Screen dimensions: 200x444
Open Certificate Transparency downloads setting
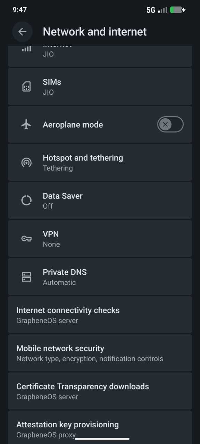click(x=100, y=391)
